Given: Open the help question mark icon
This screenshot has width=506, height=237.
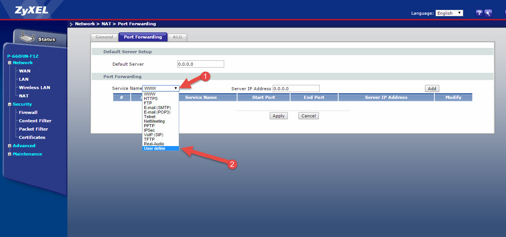Looking at the screenshot, I should (x=479, y=13).
